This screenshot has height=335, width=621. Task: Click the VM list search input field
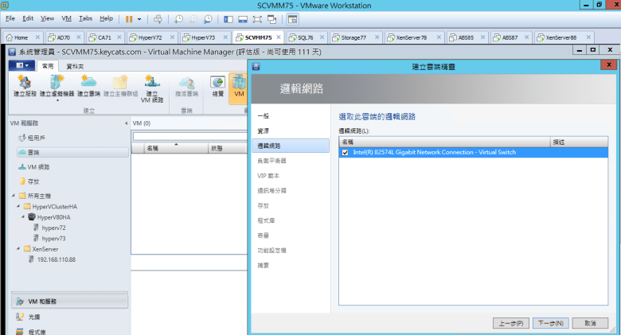[x=189, y=136]
